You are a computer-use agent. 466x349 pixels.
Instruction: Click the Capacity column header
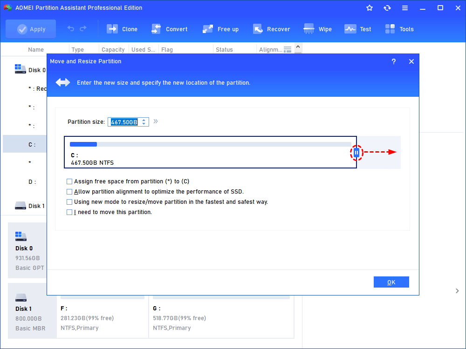(x=113, y=50)
